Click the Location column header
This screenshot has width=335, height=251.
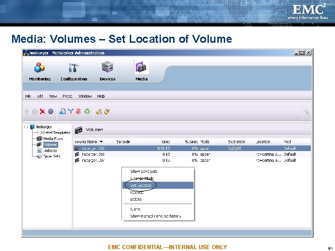[263, 142]
